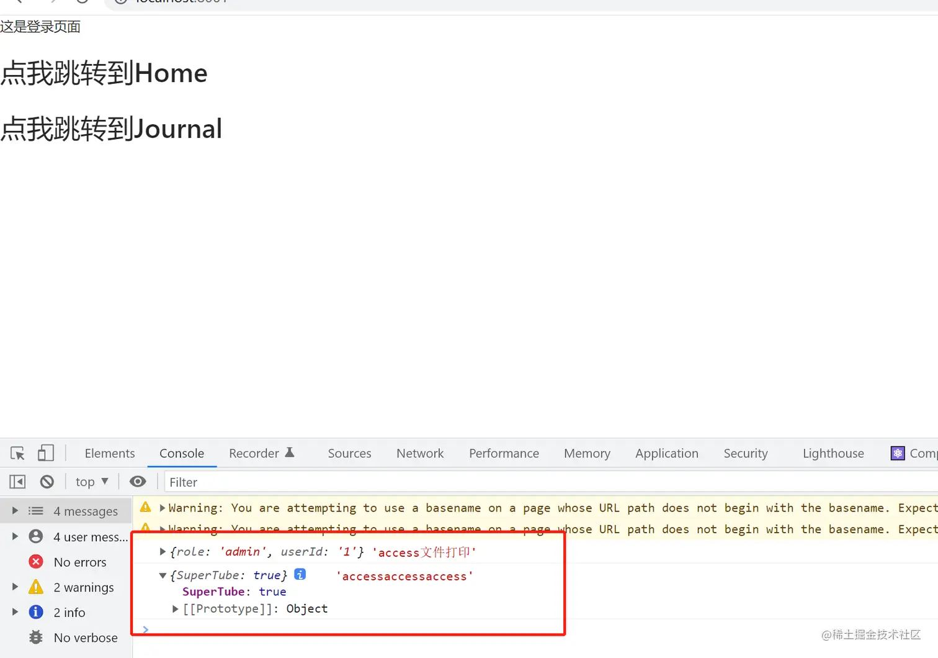Viewport: 938px width, 658px height.
Task: Open the Memory tab
Action: click(587, 453)
